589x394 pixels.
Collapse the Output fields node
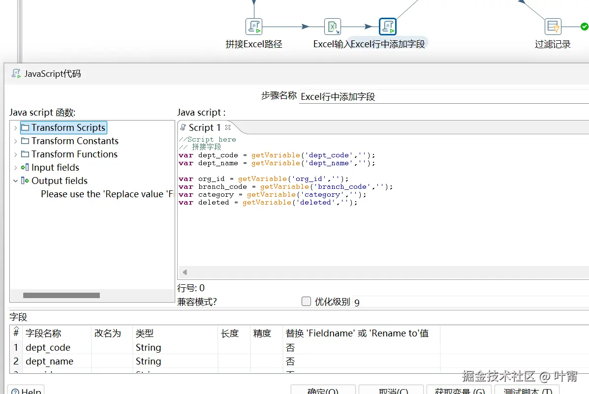pos(15,181)
